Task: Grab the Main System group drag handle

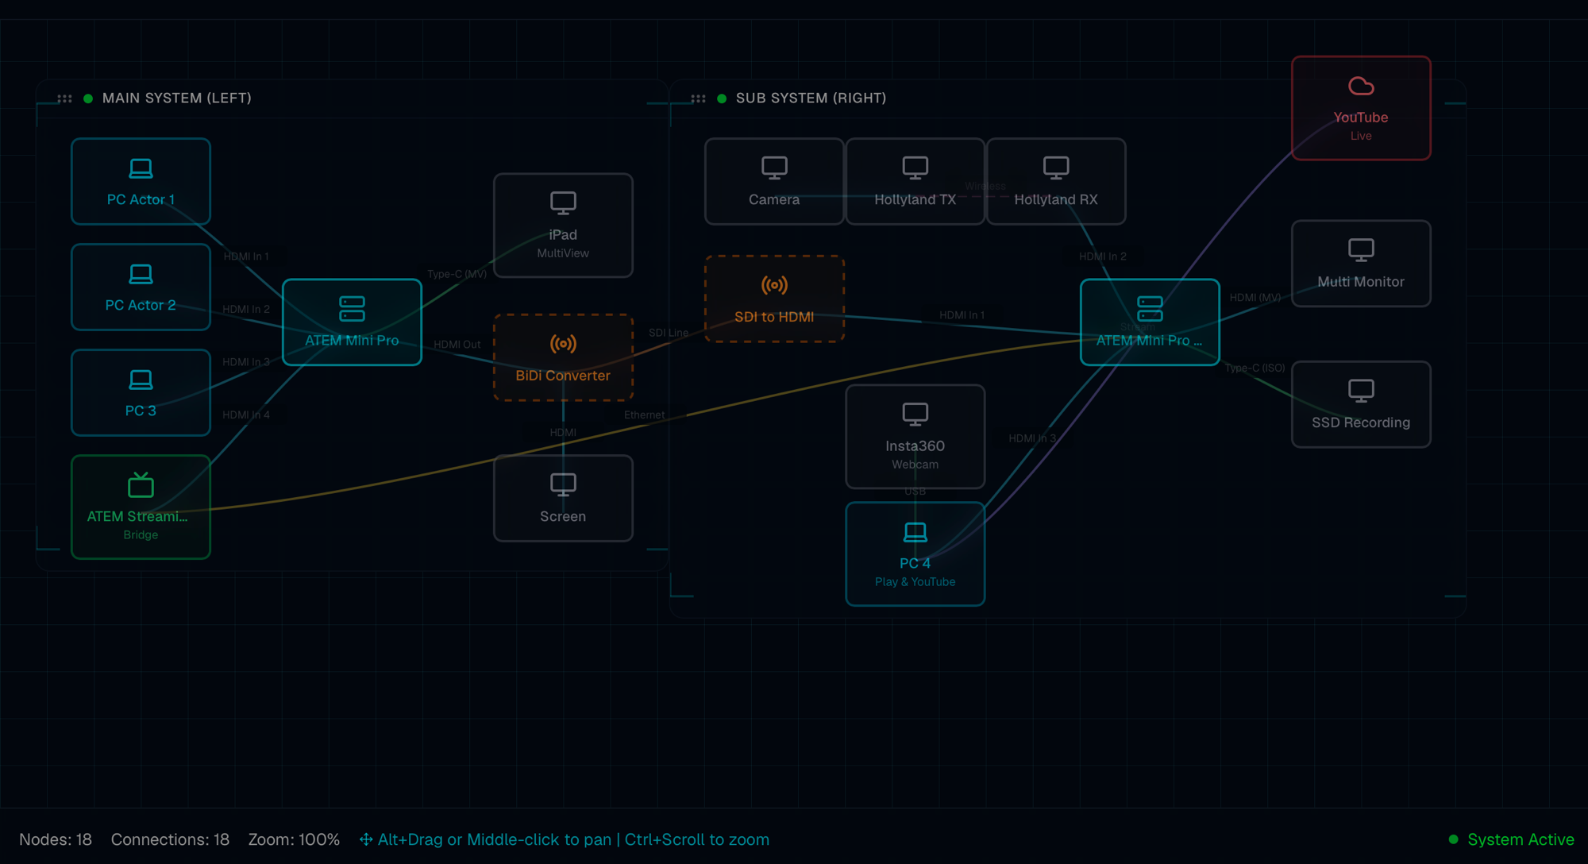Action: 64,98
